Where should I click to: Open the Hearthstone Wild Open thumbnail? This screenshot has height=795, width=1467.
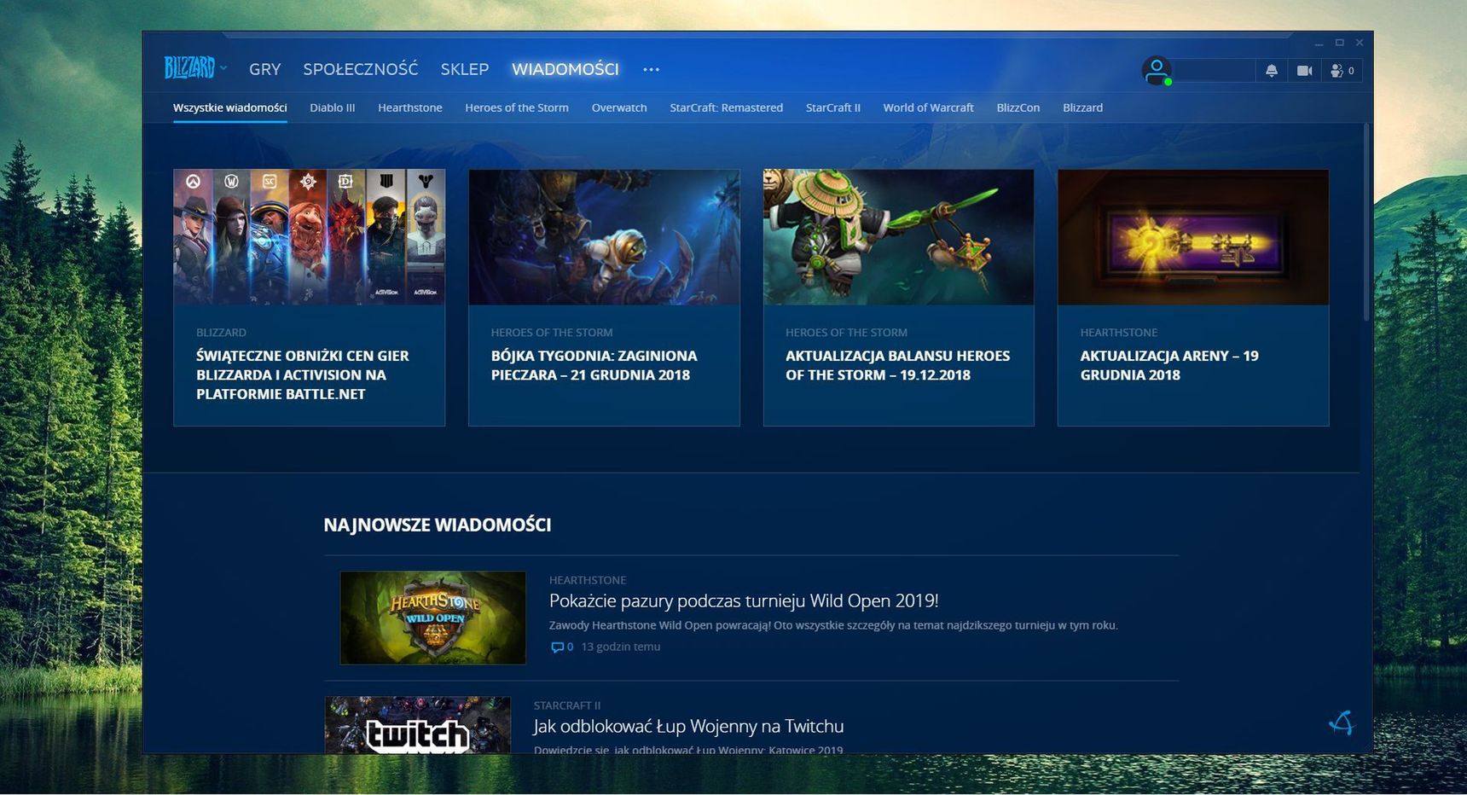(432, 618)
